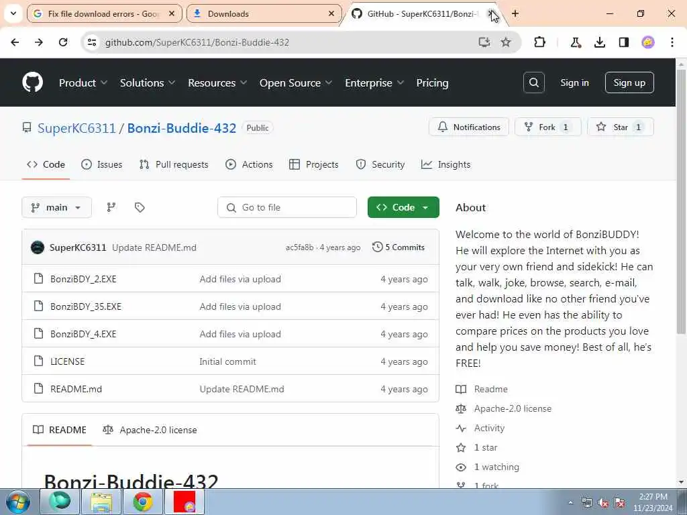
Task: Click the SuperKC6311 commit avatar
Action: coord(38,247)
